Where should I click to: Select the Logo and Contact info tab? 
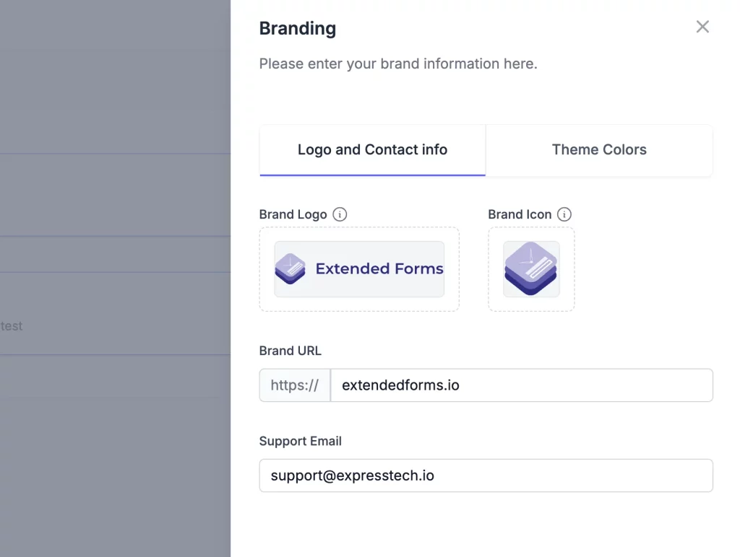pos(372,149)
